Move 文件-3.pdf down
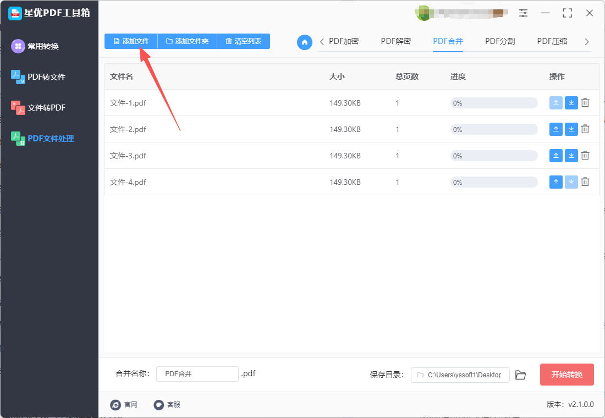 pos(571,156)
